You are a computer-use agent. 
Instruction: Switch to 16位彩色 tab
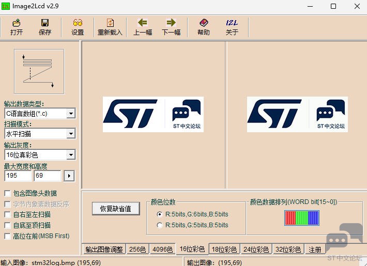click(192, 249)
